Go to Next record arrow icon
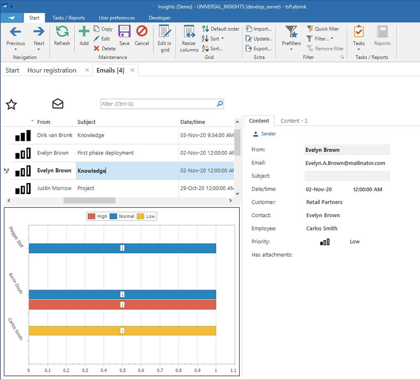This screenshot has width=420, height=380. click(x=39, y=32)
